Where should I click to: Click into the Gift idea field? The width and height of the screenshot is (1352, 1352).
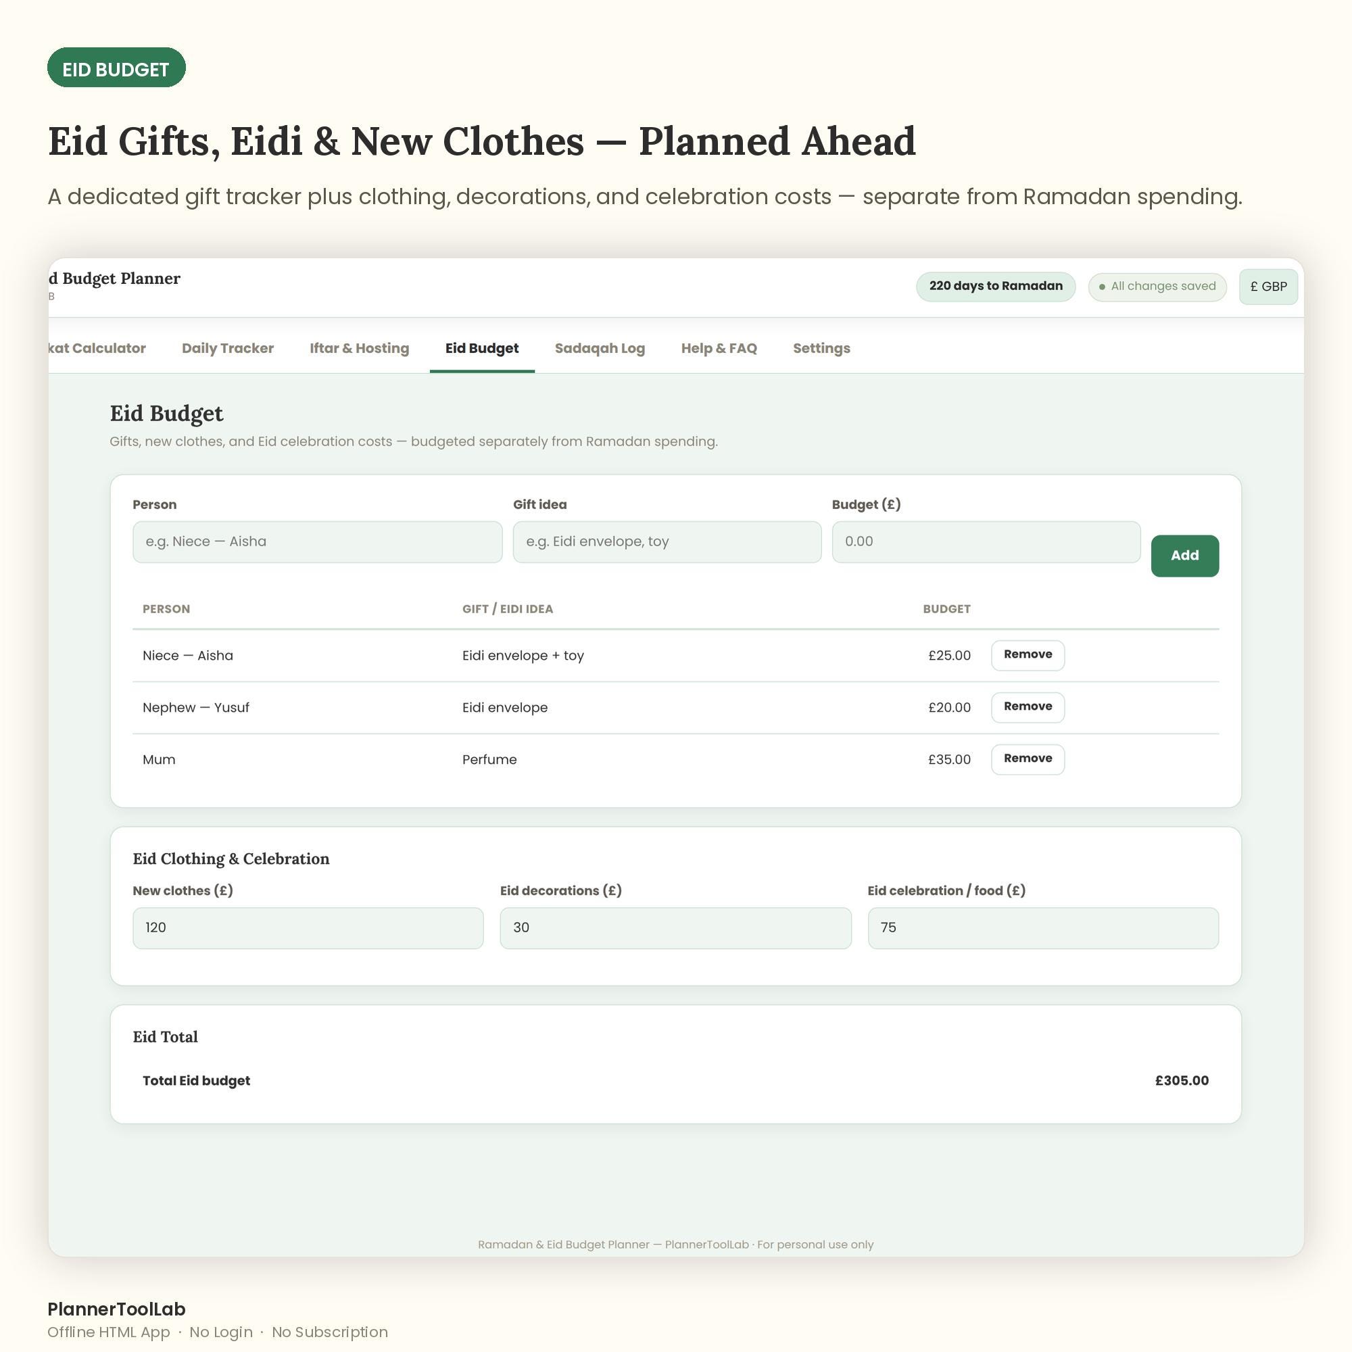tap(667, 541)
